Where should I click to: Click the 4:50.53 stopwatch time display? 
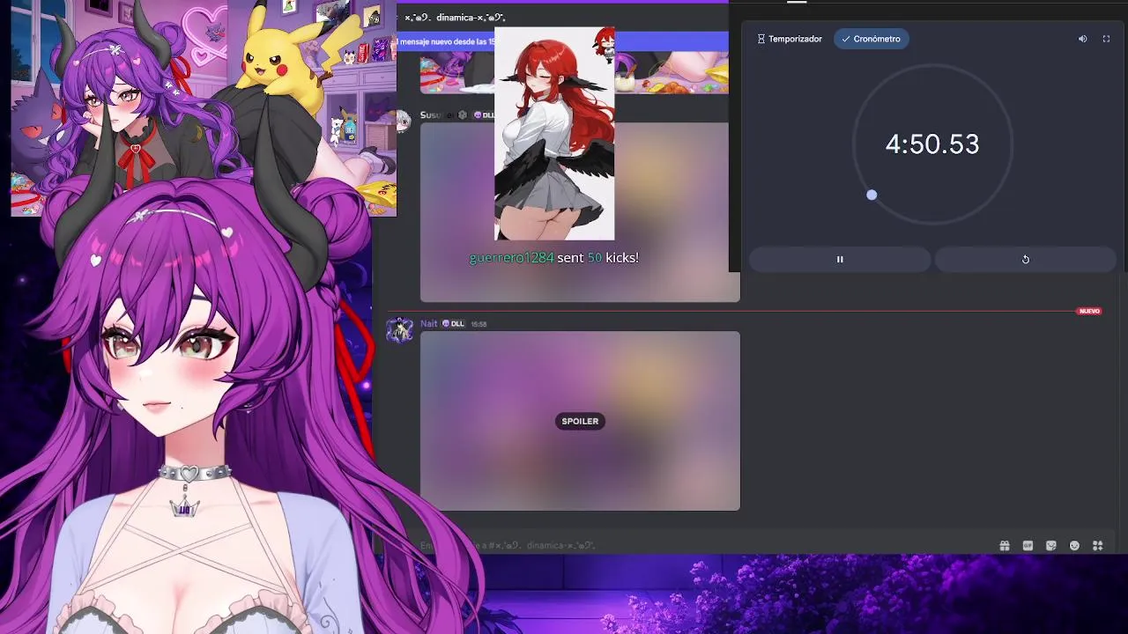pyautogui.click(x=932, y=144)
